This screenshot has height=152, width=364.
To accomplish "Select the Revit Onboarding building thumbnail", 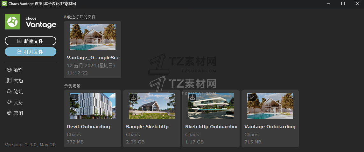I will coord(92,106).
